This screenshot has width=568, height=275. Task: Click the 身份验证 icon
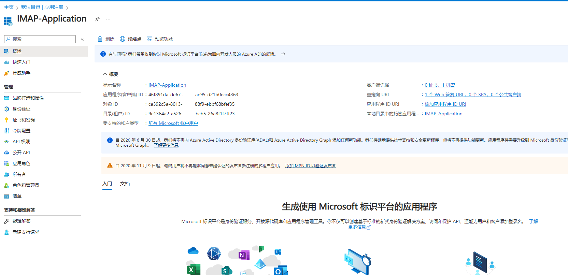pyautogui.click(x=6, y=109)
